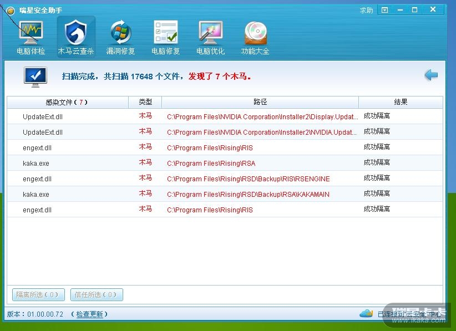The width and height of the screenshot is (456, 331).
Task: Select engext.dll row with RSENGINE path
Action: [x=225, y=179]
